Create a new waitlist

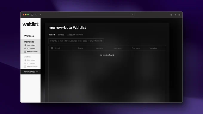click(x=30, y=72)
